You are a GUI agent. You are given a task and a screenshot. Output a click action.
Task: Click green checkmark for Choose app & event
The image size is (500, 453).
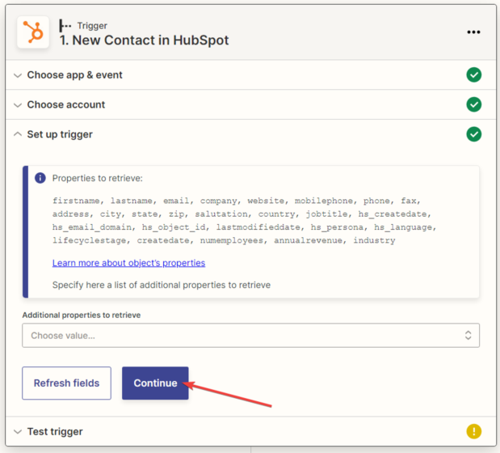(473, 75)
